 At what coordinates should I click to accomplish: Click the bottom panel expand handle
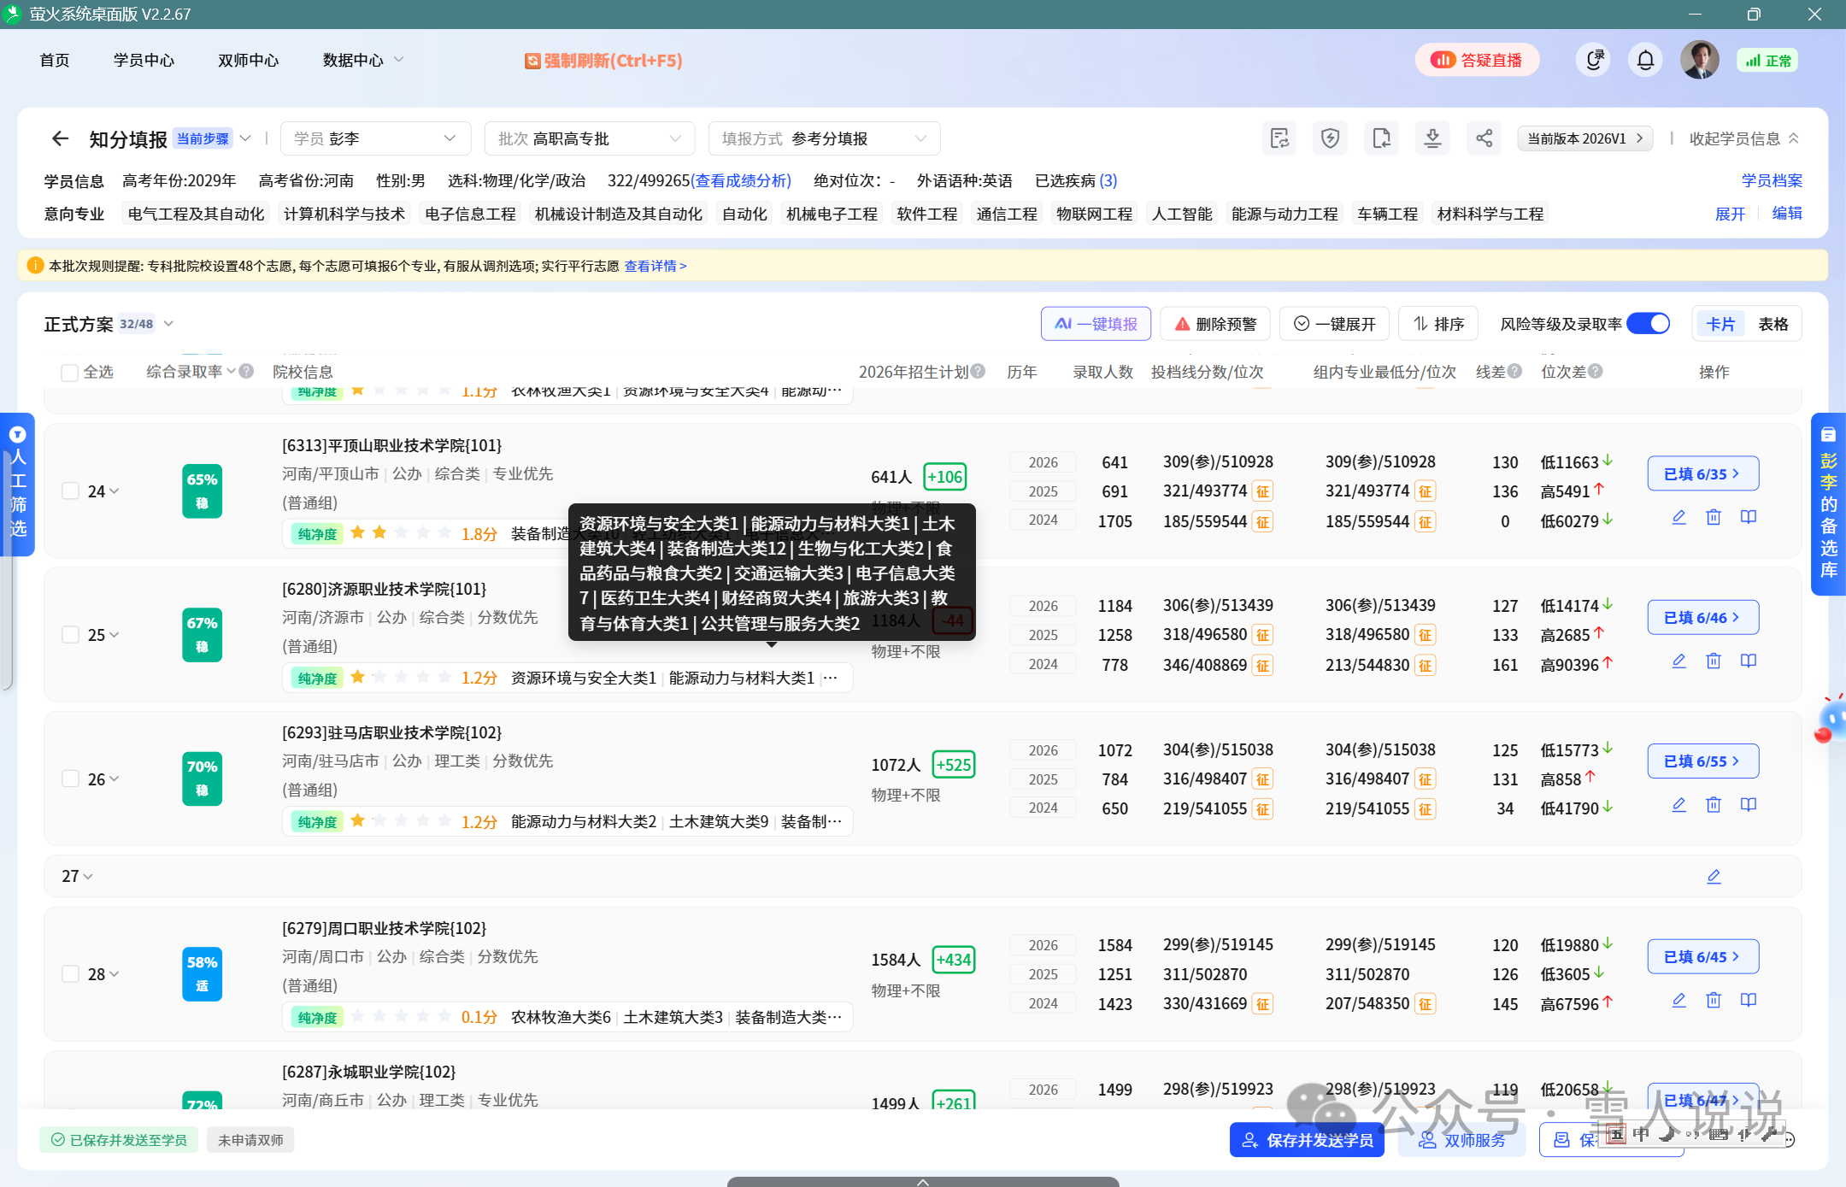click(923, 1182)
